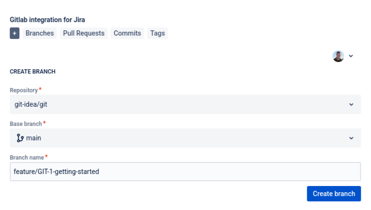Image resolution: width=371 pixels, height=210 pixels.
Task: Select the Tags tab
Action: (x=157, y=33)
